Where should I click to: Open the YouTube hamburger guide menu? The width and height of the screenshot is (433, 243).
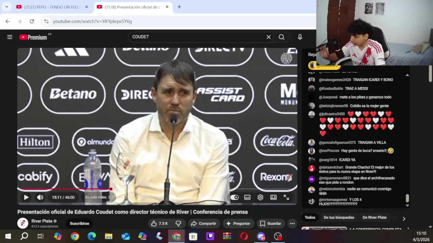click(x=10, y=37)
